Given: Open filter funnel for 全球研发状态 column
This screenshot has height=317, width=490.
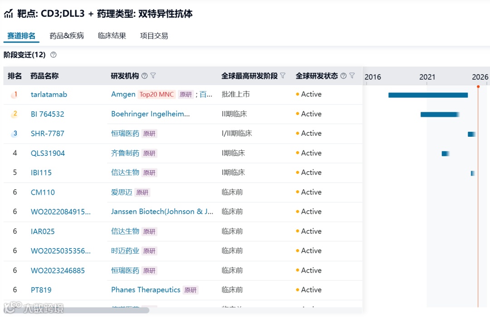Looking at the screenshot, I should click(x=352, y=76).
